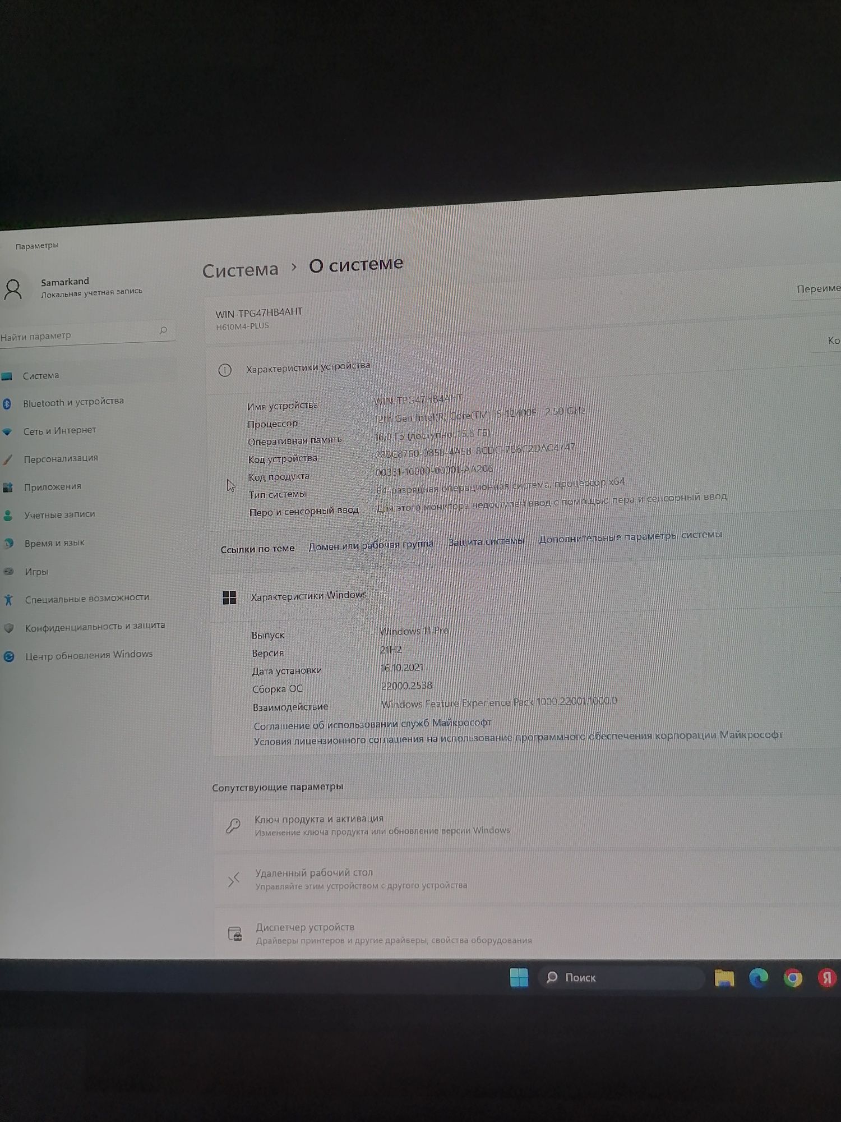
Task: Click the memory value 16,0 ГБ
Action: click(433, 435)
